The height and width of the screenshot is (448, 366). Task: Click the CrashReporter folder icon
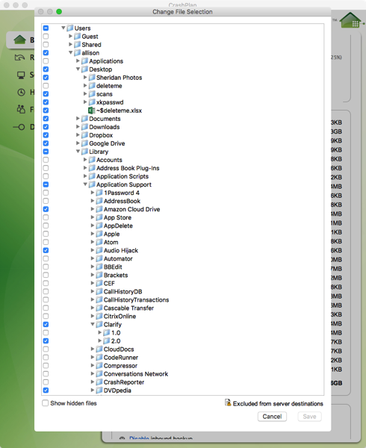click(99, 382)
